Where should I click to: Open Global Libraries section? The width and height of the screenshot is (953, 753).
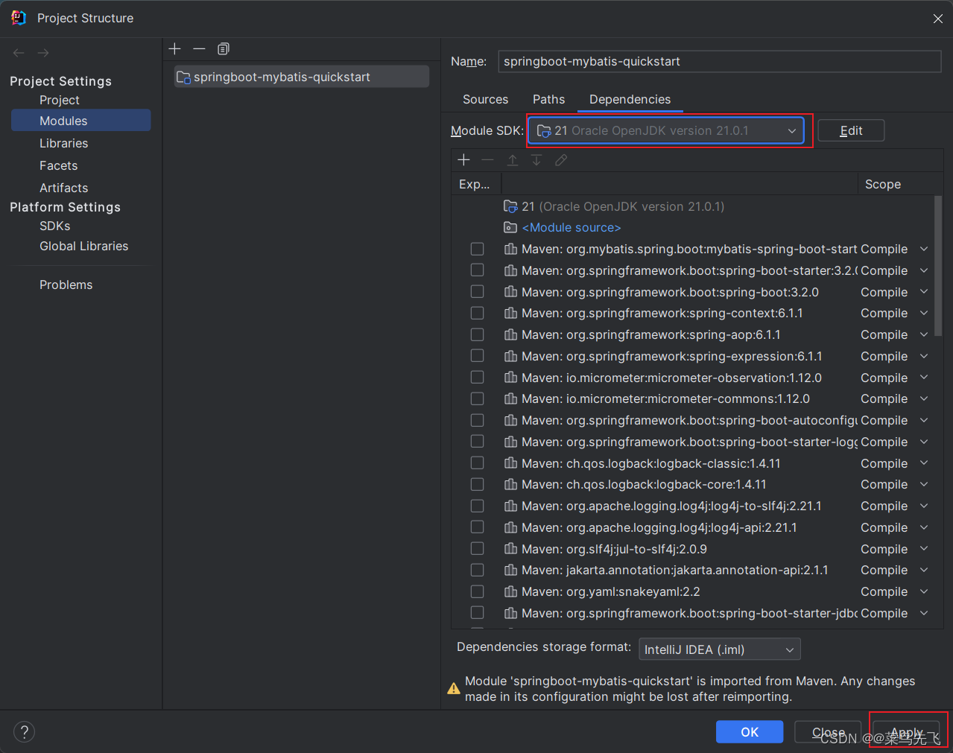[x=83, y=246]
